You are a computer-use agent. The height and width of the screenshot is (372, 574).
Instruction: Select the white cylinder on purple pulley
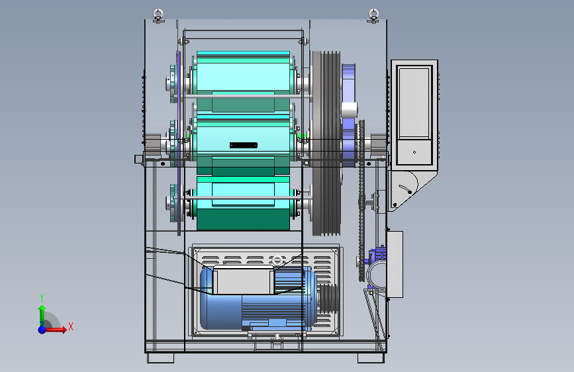coord(349,110)
